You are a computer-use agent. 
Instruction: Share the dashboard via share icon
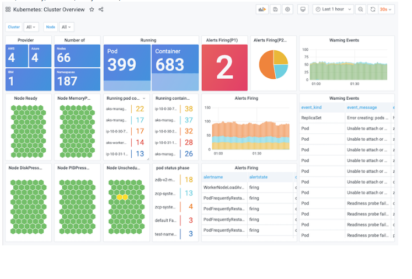pyautogui.click(x=101, y=9)
